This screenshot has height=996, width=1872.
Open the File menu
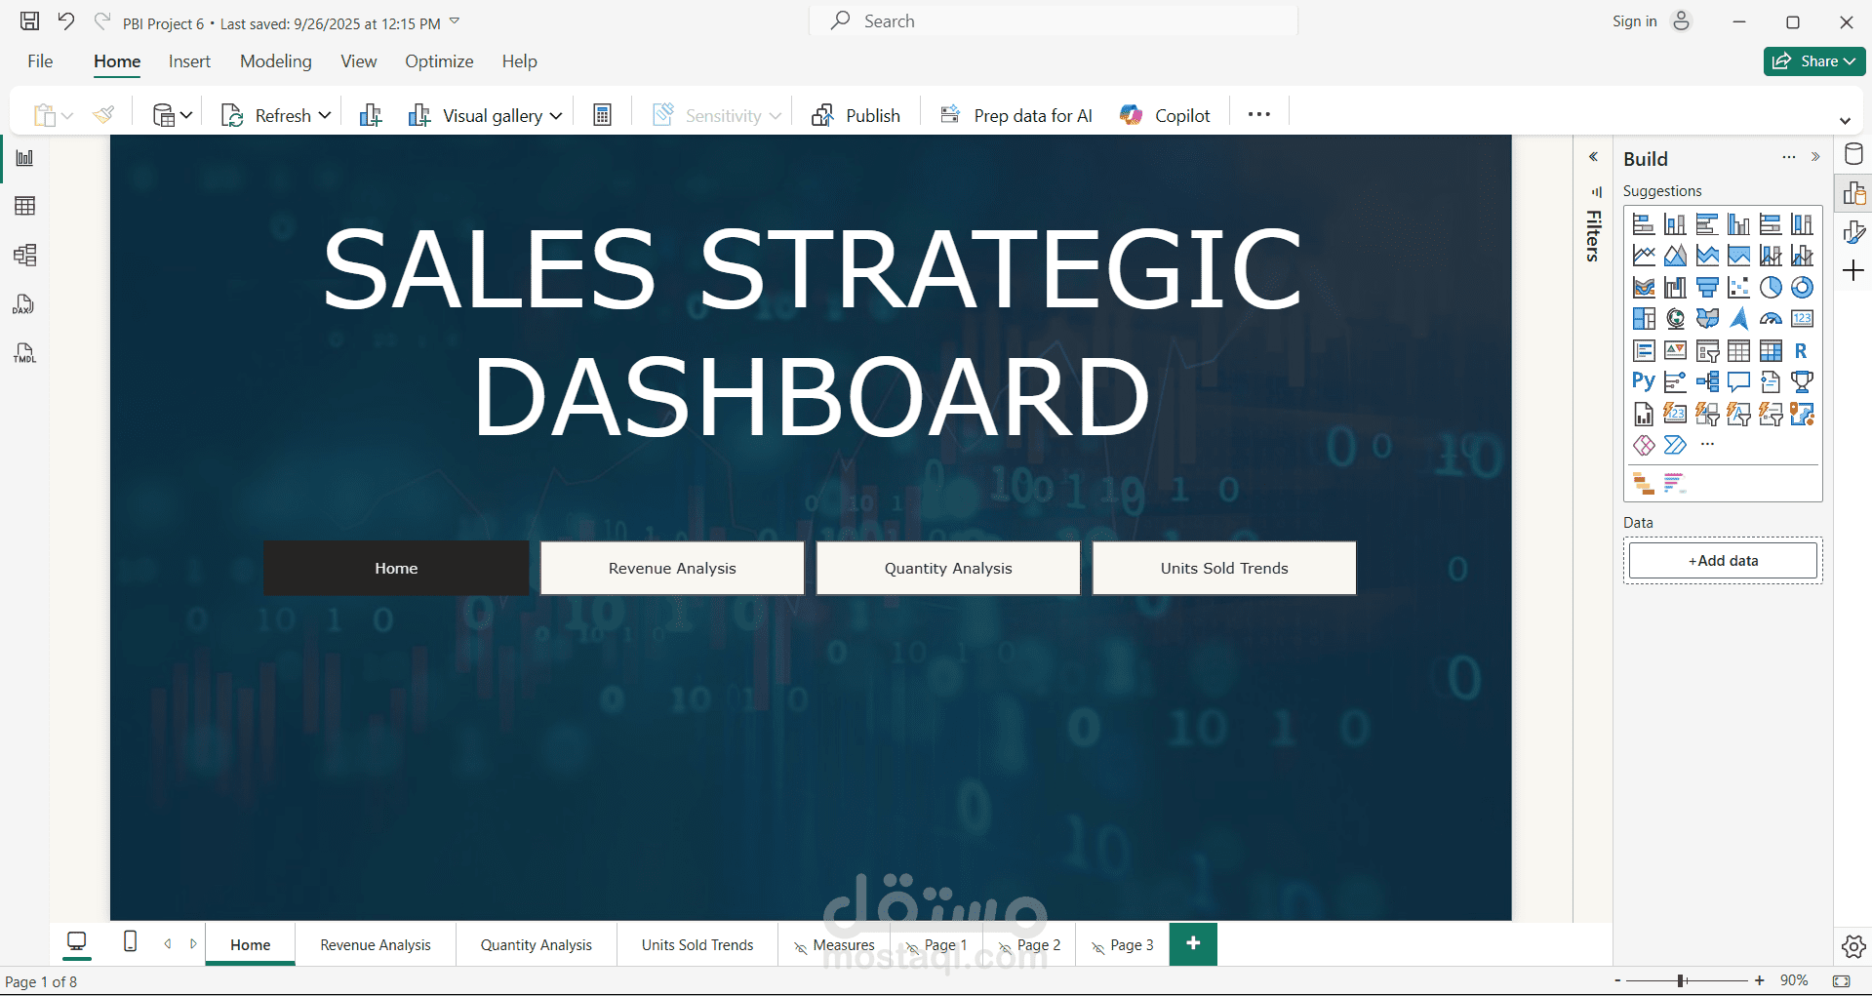click(40, 61)
